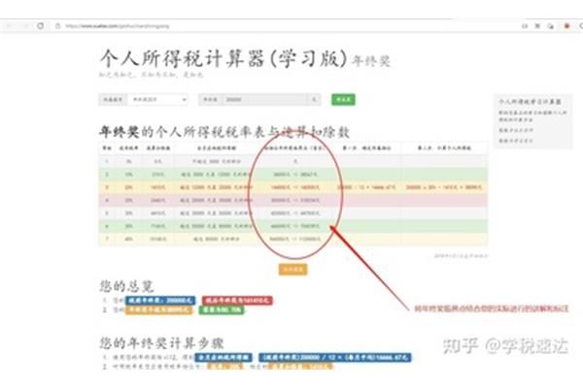The height and width of the screenshot is (388, 583).
Task: Select pink tax table row 4
Action: (293, 200)
